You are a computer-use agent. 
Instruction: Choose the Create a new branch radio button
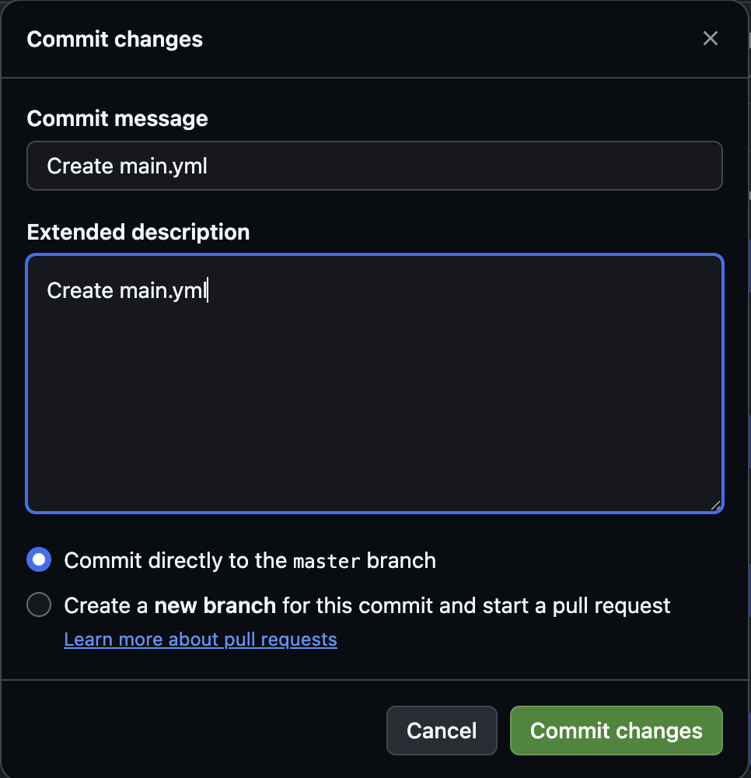[39, 605]
